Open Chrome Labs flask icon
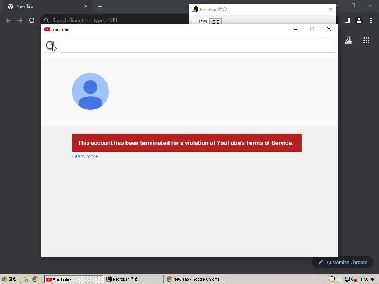The image size is (379, 284). click(349, 40)
